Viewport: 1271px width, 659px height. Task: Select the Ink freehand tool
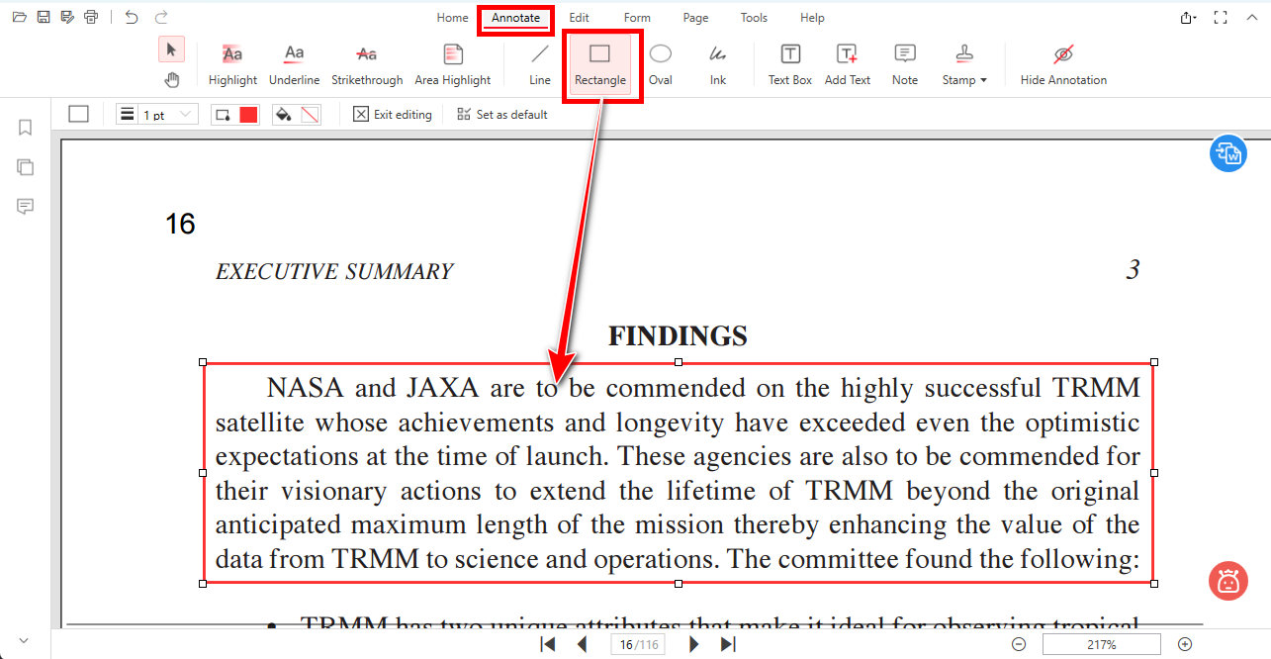[x=718, y=65]
